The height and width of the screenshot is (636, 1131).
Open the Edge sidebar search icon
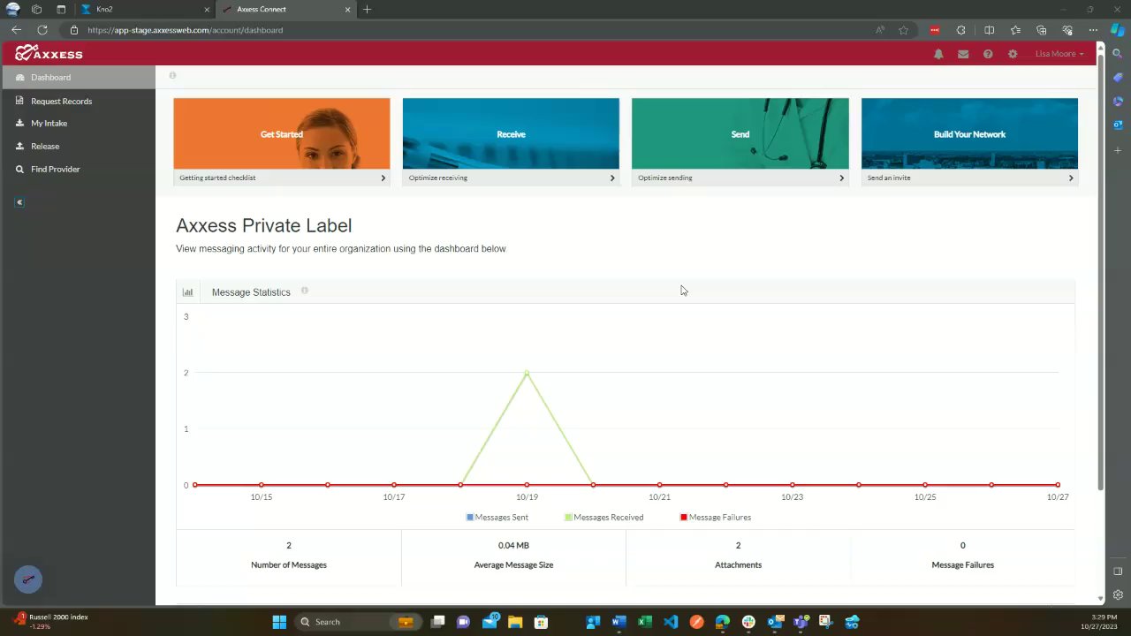coord(1118,54)
